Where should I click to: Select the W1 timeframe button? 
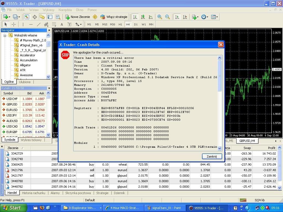click(144, 24)
